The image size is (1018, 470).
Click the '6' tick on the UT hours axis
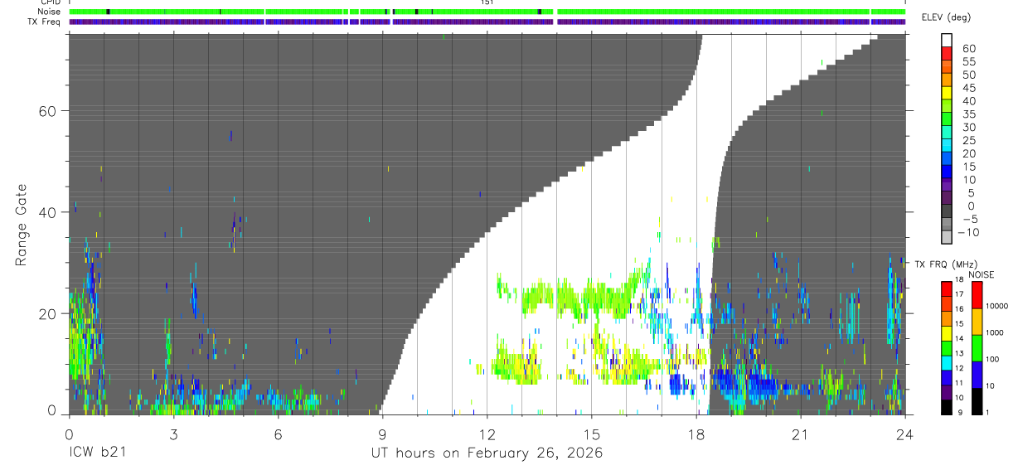click(278, 434)
